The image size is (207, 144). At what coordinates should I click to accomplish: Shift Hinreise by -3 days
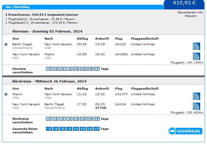coord(56,69)
